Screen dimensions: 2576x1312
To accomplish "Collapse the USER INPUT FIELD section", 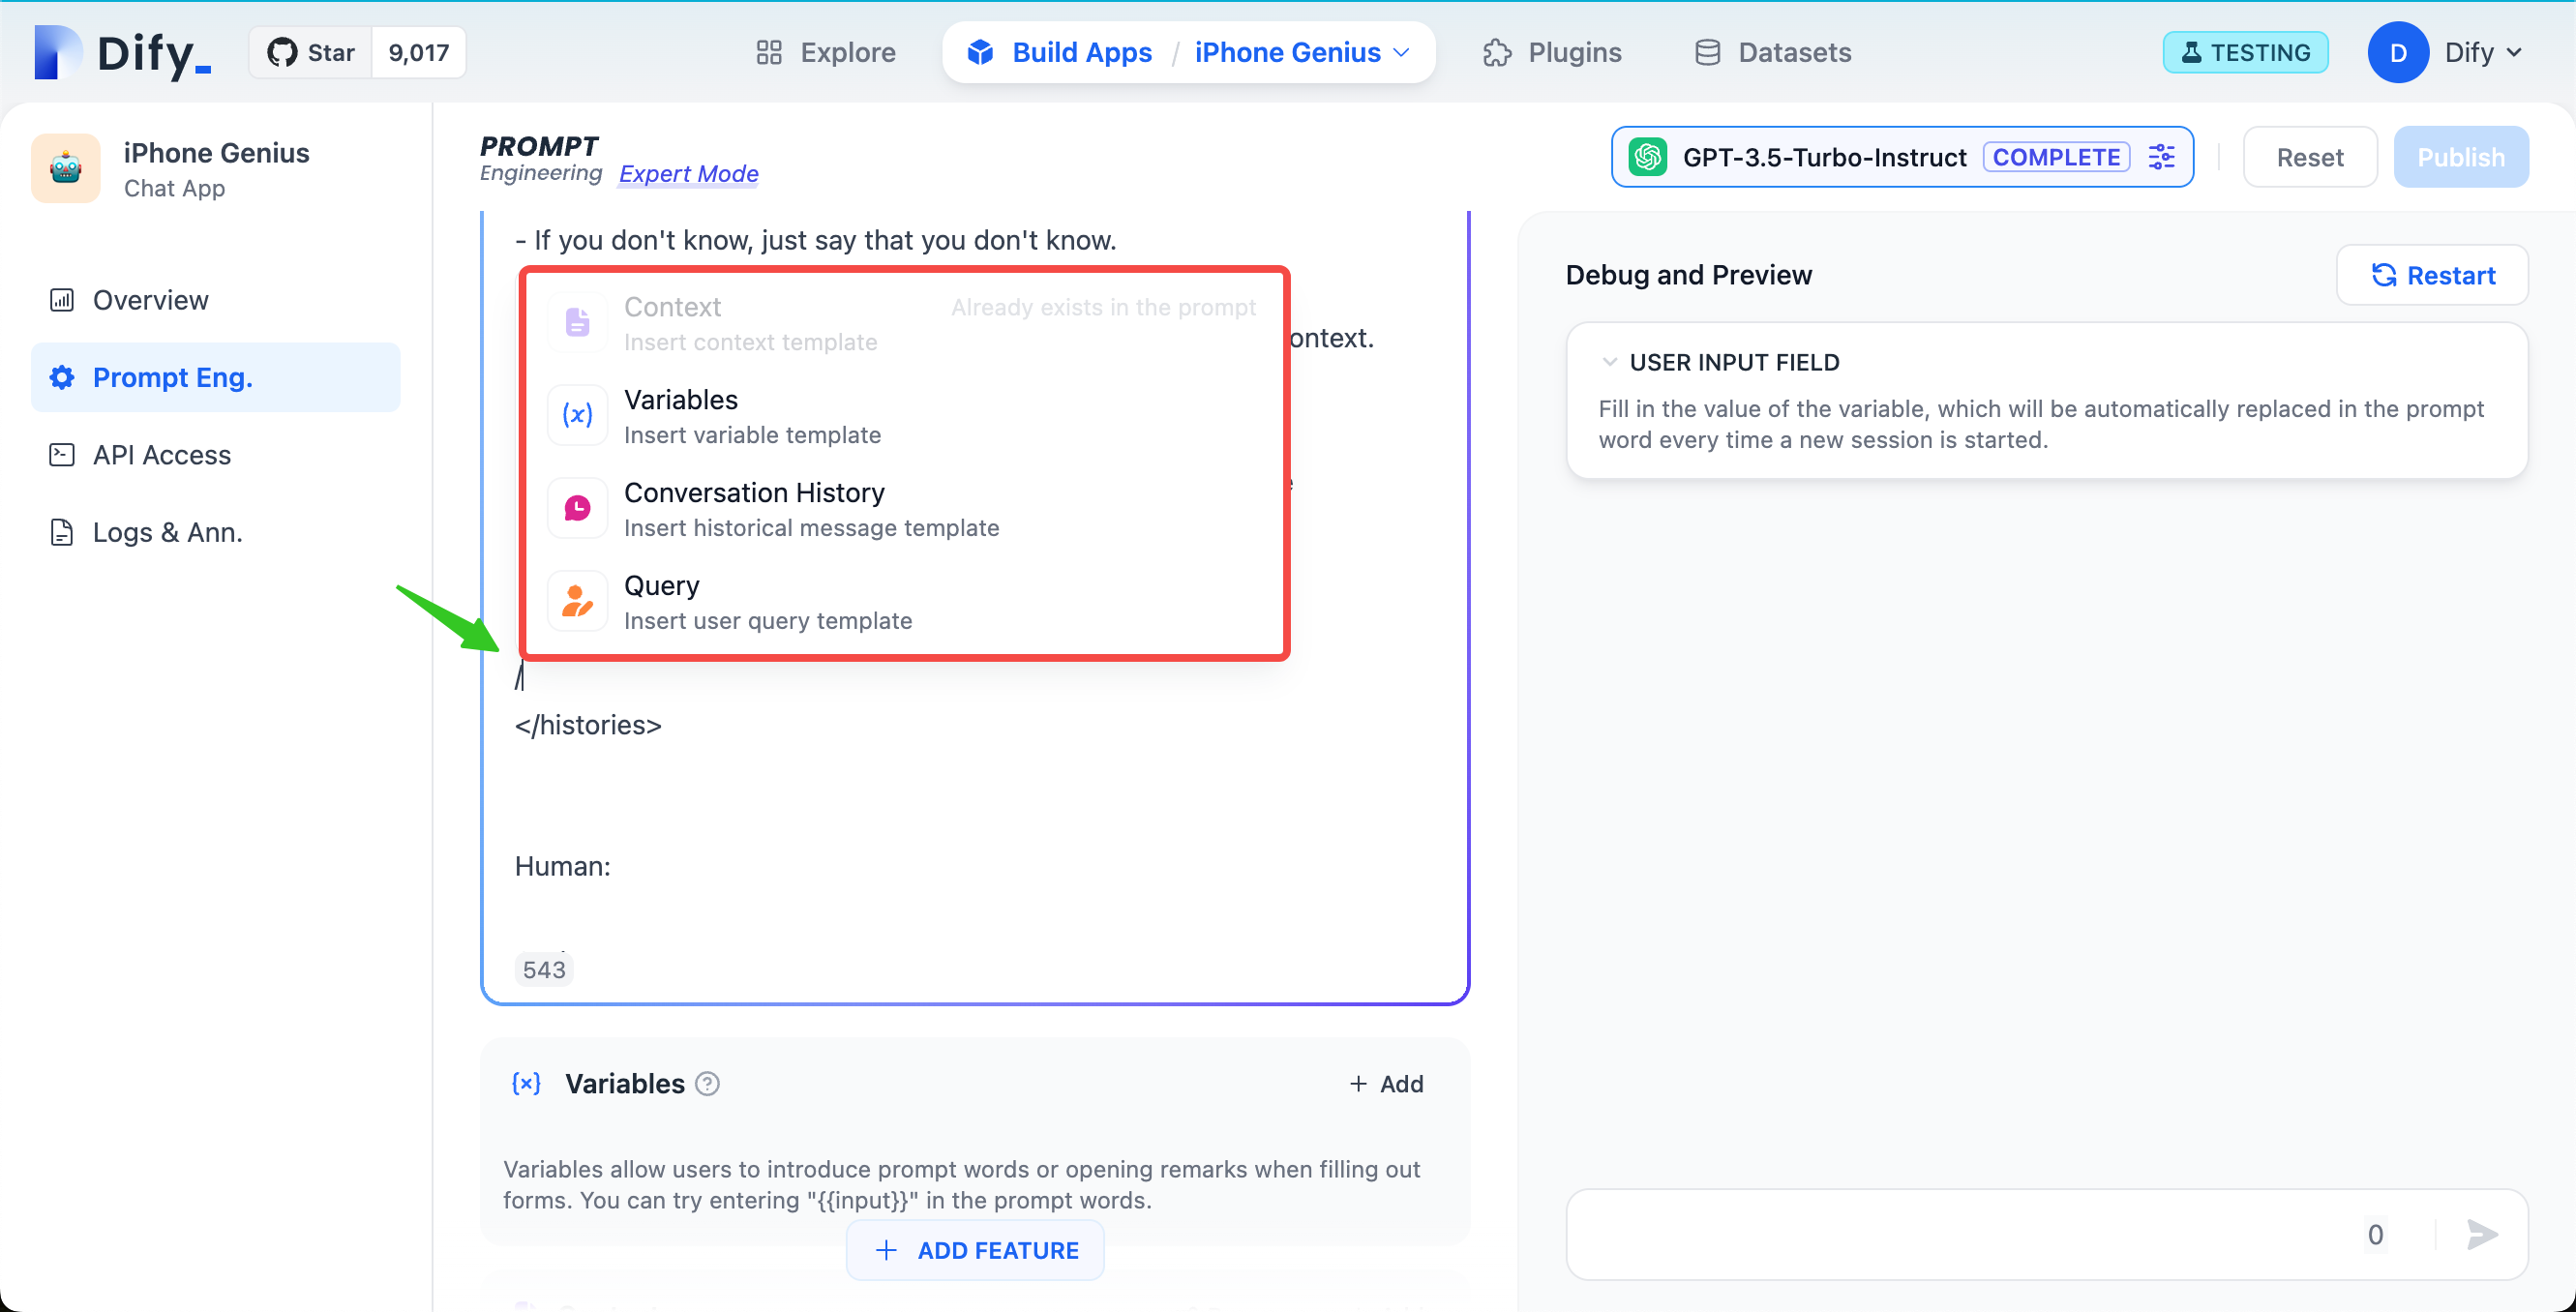I will pyautogui.click(x=1609, y=362).
